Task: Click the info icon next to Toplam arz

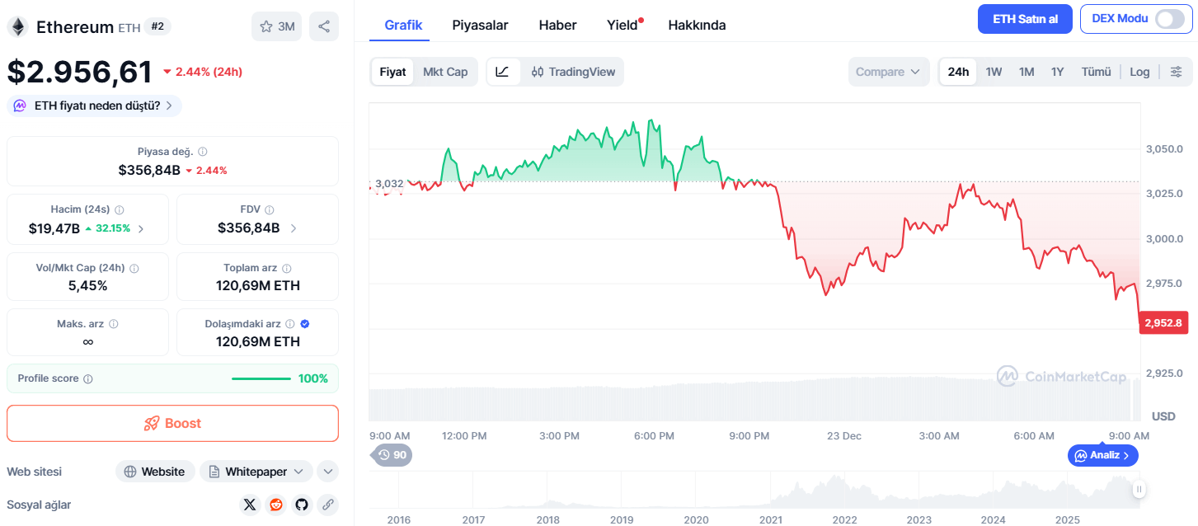Action: point(287,268)
